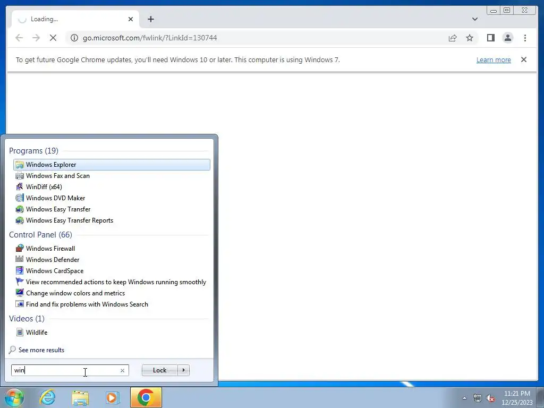
Task: Open the Chrome profile avatar
Action: [x=507, y=38]
